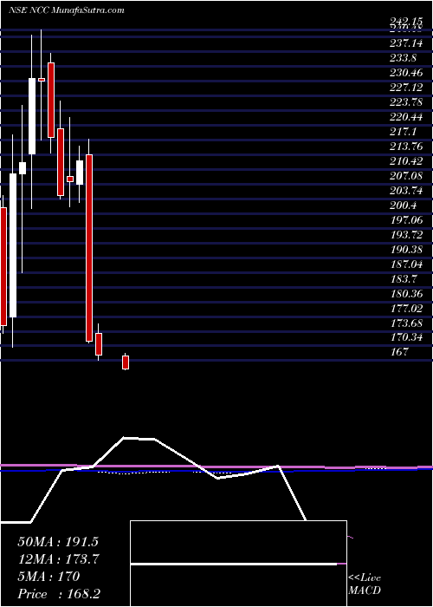Select the 227.12 price axis label
The image size is (433, 607).
tap(406, 88)
